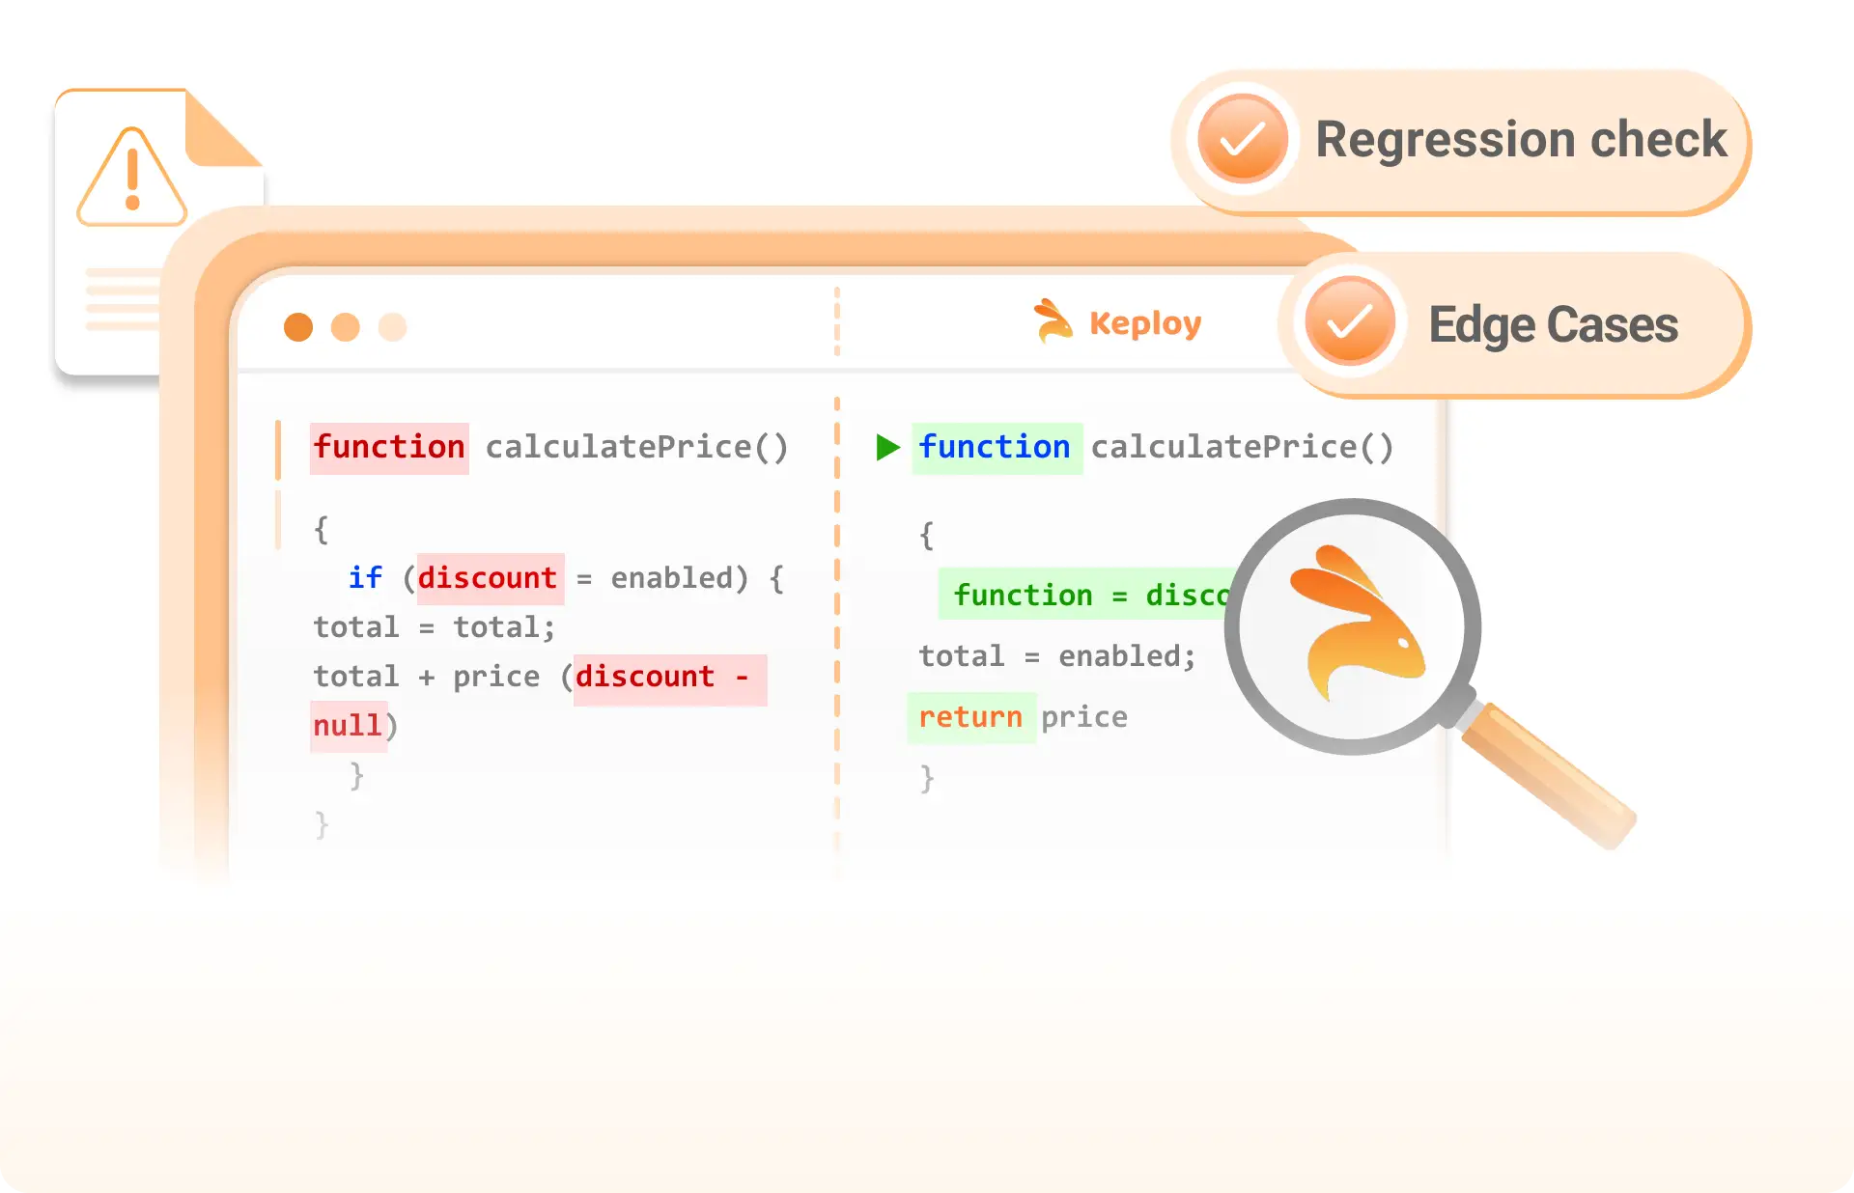1854x1193 pixels.
Task: Click the red highlighted null token
Action: coord(348,726)
